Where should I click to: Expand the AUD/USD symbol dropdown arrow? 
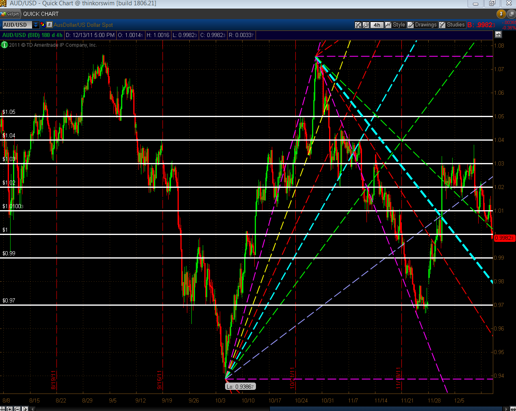[36, 25]
